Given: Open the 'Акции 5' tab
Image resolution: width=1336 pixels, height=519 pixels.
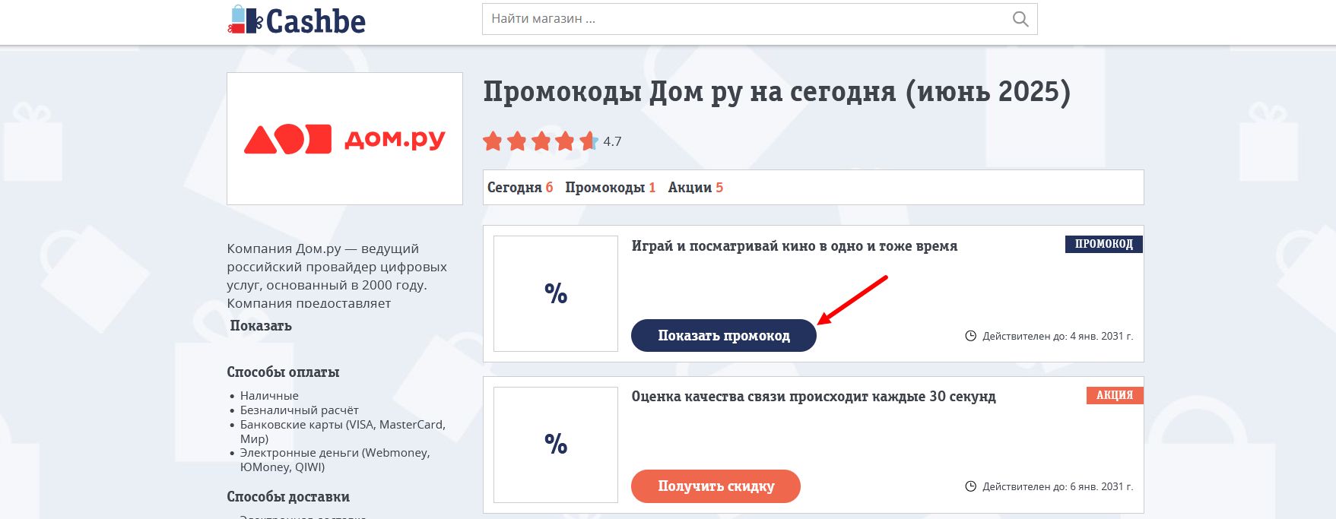Looking at the screenshot, I should click(695, 188).
